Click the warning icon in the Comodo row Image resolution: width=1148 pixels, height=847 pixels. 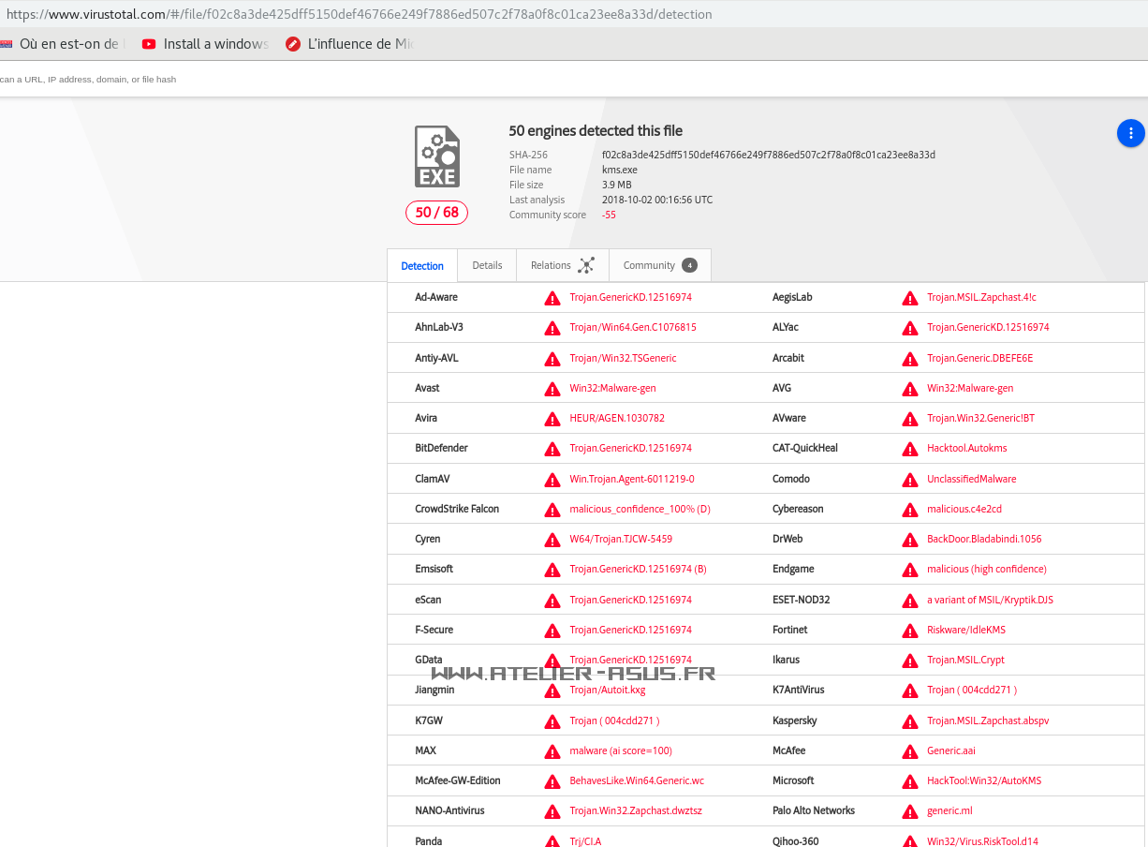coord(910,480)
